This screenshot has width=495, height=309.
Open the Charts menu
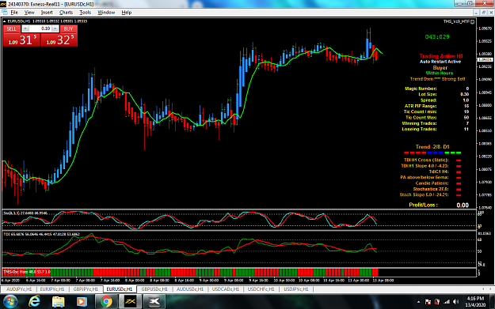tap(66, 13)
